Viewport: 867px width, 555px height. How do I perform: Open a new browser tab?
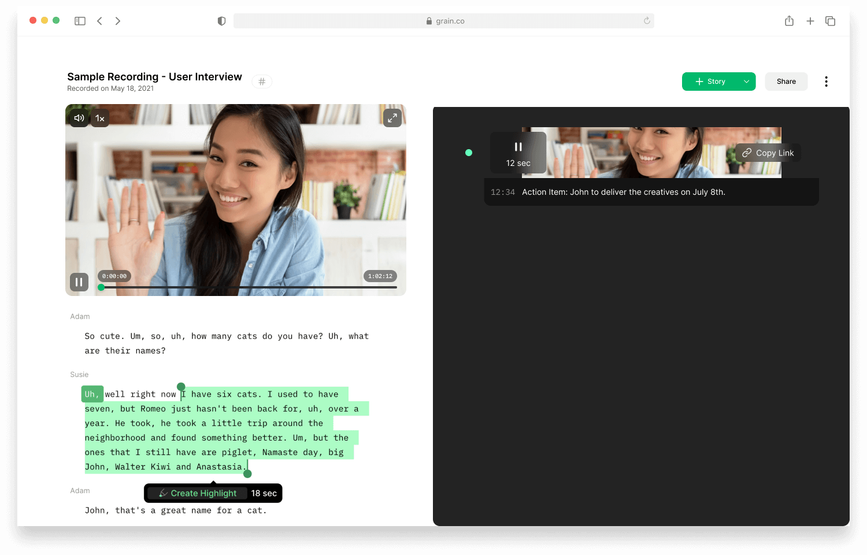point(810,20)
